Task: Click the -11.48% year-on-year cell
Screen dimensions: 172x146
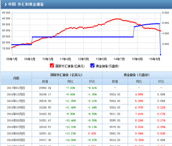Action: coord(70,107)
